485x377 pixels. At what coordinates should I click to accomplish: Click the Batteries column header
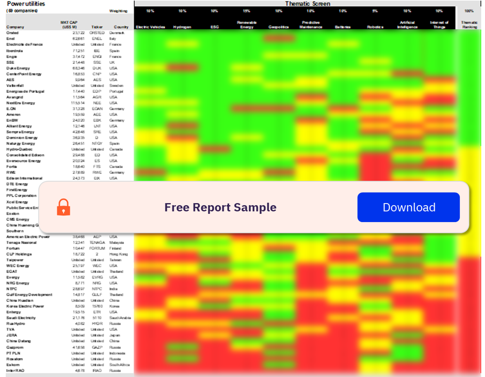343,27
